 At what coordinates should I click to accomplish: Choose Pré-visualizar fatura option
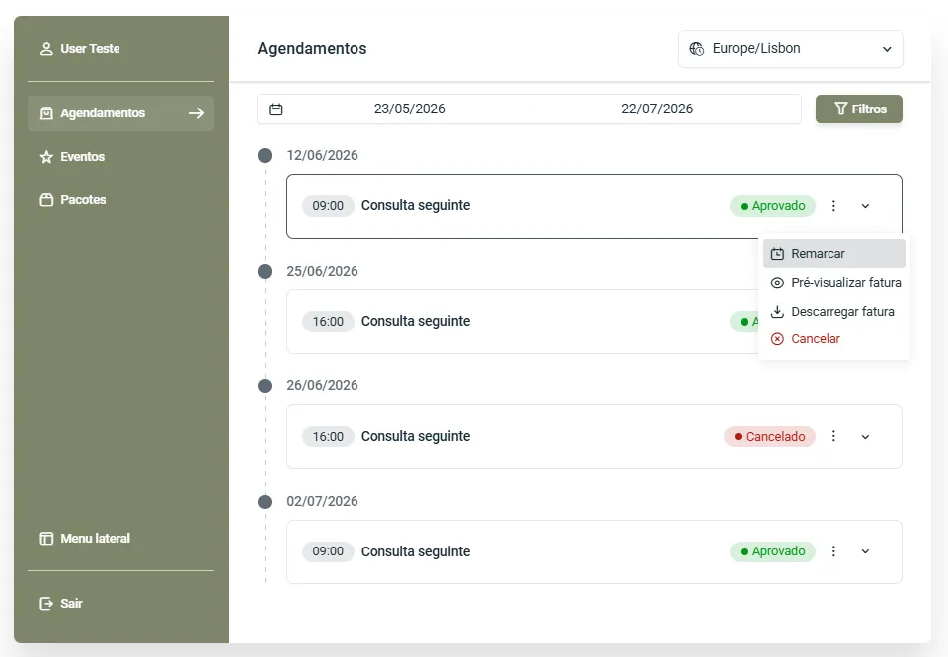(x=834, y=283)
